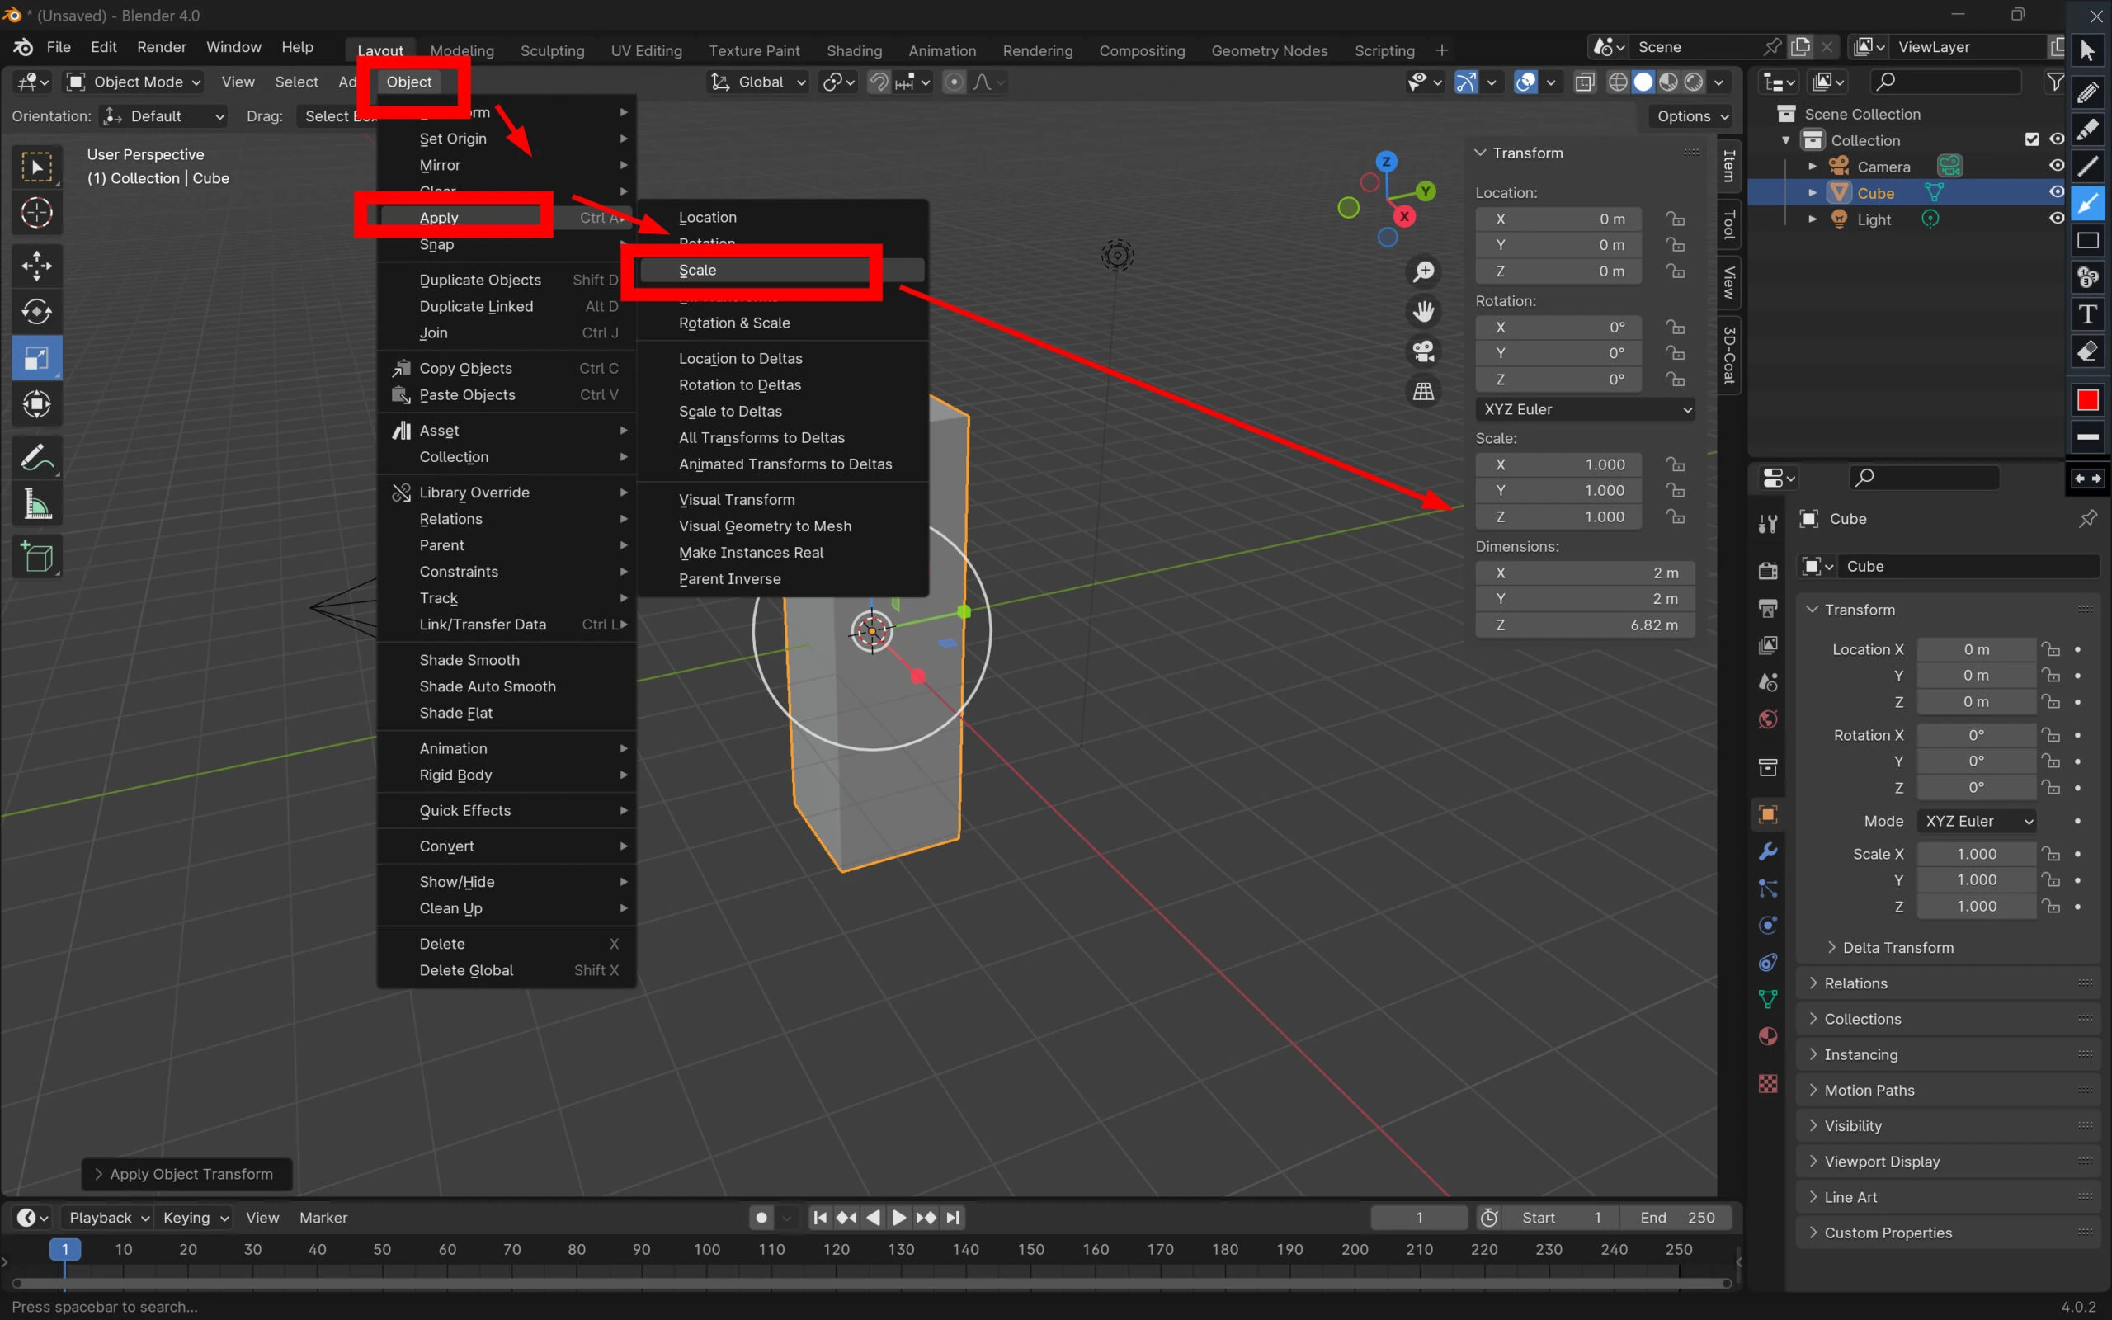Select the Move tool in toolbar
The width and height of the screenshot is (2112, 1320).
(35, 266)
